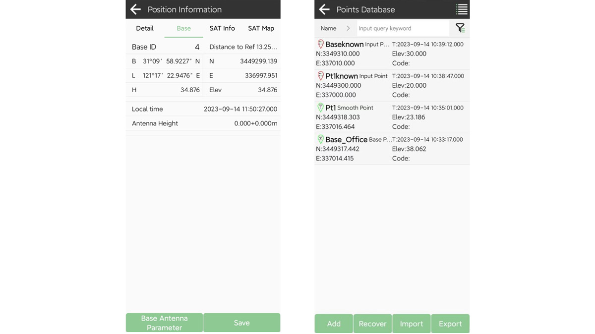Click the Pt1known red point marker icon

pos(320,76)
